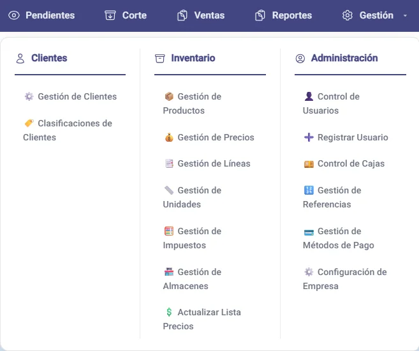Click the green dollar icon of Actualizar Lista Precios
419x351 pixels.
tap(169, 312)
